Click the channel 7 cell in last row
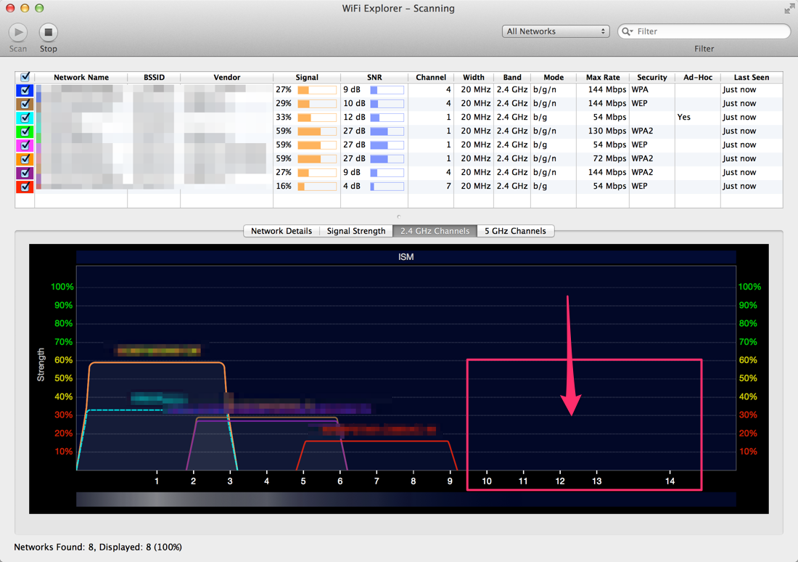798x562 pixels. [448, 186]
